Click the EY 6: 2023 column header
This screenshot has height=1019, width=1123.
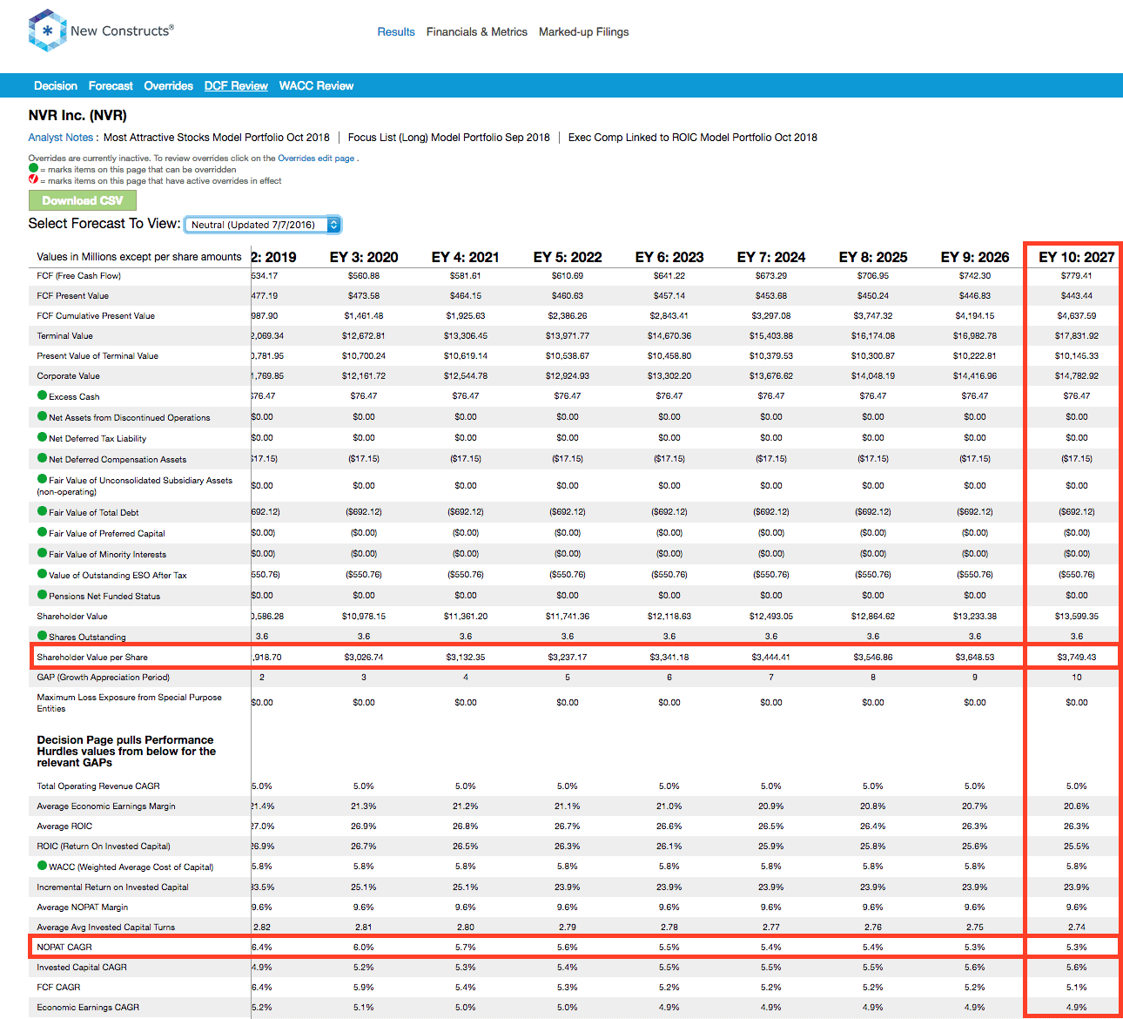coord(669,257)
